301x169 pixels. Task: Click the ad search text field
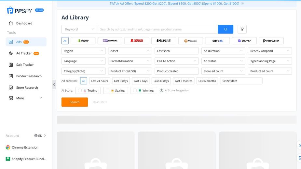[x=157, y=29]
